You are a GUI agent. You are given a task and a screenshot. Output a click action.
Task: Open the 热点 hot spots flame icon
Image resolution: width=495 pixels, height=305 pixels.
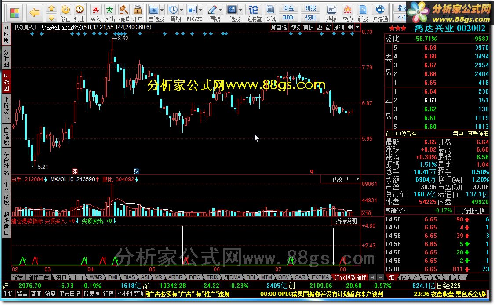pyautogui.click(x=347, y=10)
